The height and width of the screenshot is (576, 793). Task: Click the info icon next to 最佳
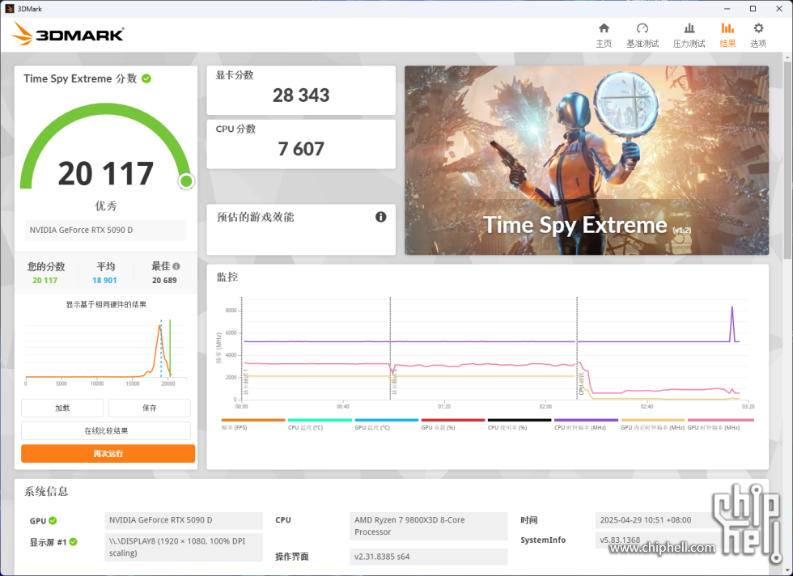coord(176,266)
